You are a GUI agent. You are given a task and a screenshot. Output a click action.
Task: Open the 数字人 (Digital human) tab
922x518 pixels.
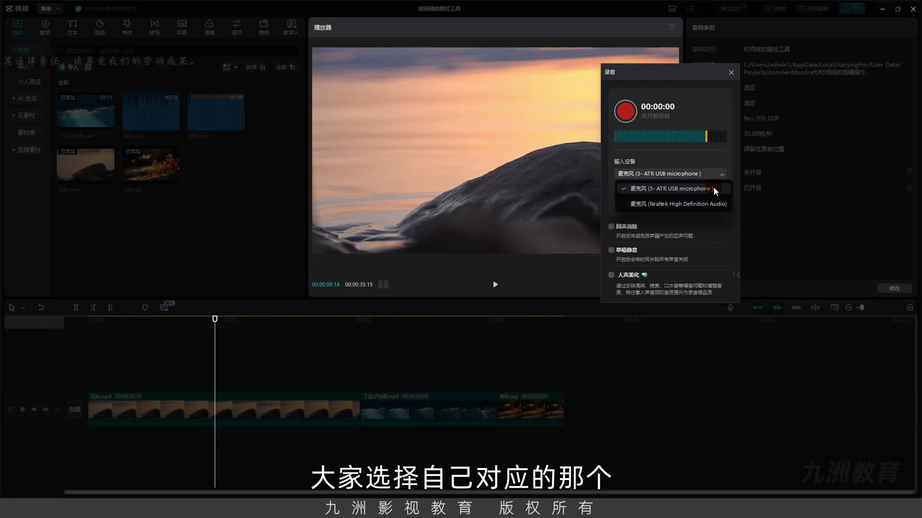coord(291,27)
